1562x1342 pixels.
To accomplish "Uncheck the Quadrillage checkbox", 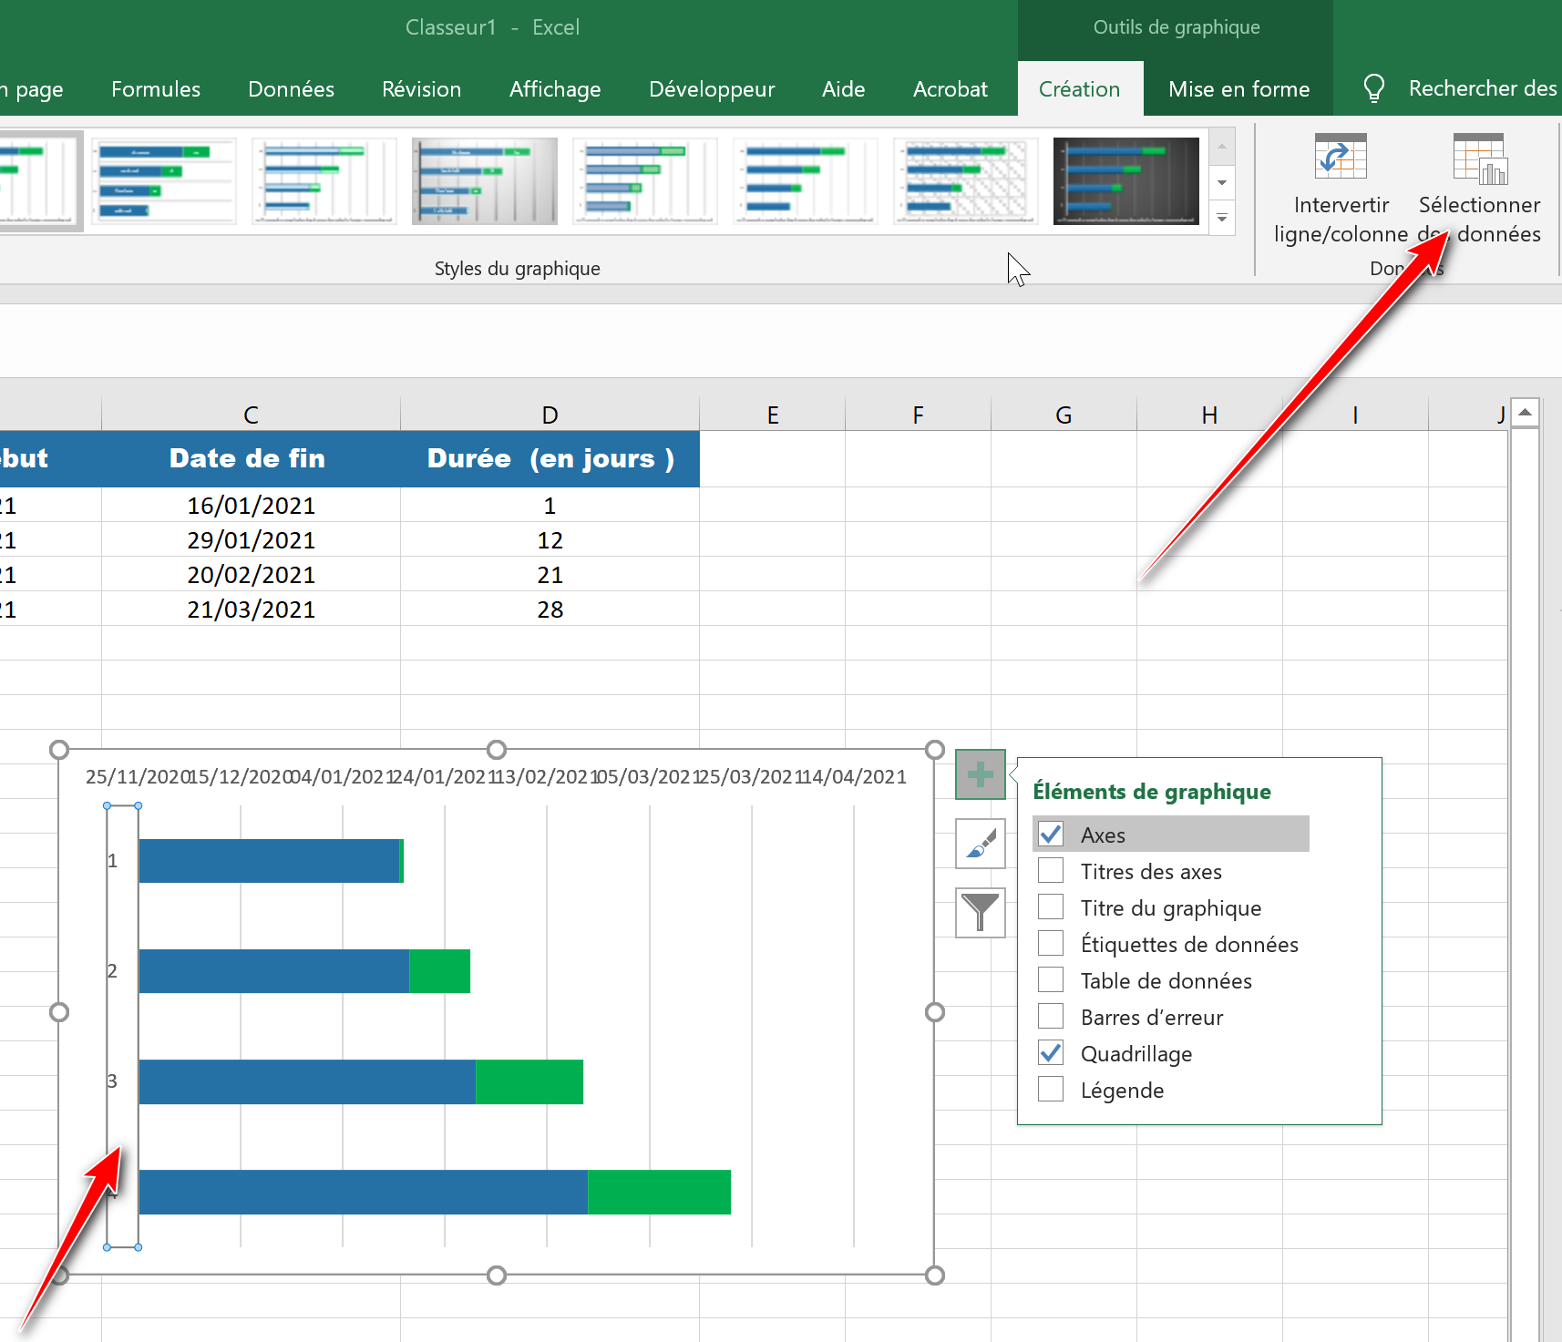I will (1051, 1052).
